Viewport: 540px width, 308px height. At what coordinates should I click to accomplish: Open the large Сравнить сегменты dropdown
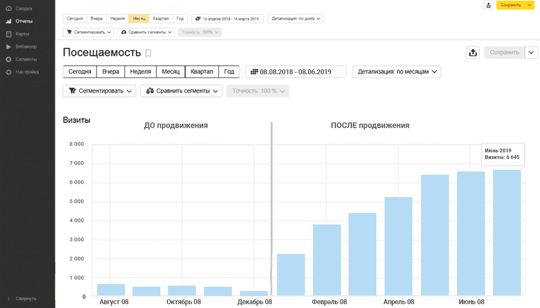pos(181,91)
